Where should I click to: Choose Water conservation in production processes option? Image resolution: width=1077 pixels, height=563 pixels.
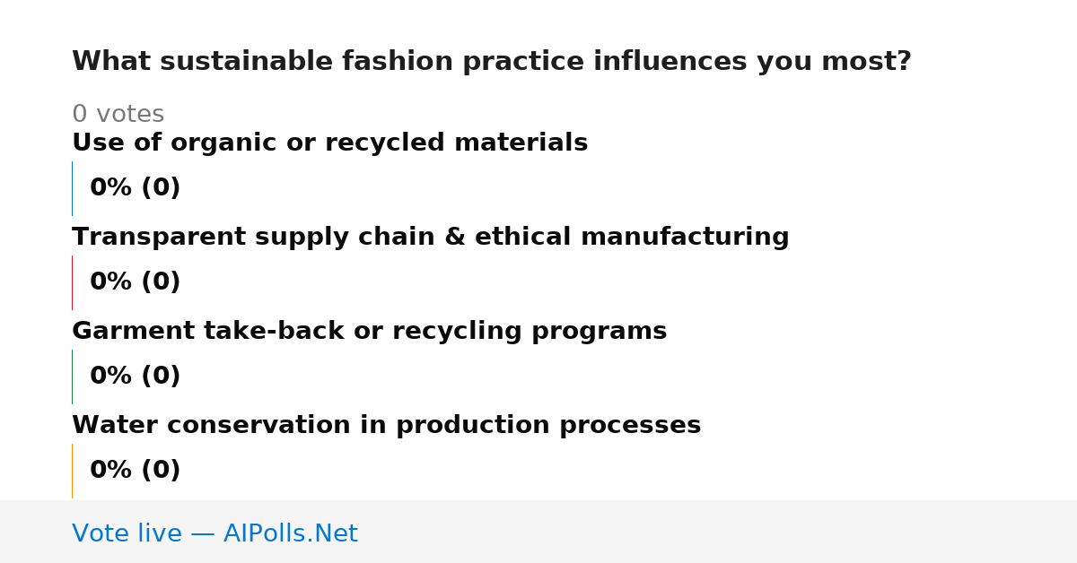(x=386, y=426)
